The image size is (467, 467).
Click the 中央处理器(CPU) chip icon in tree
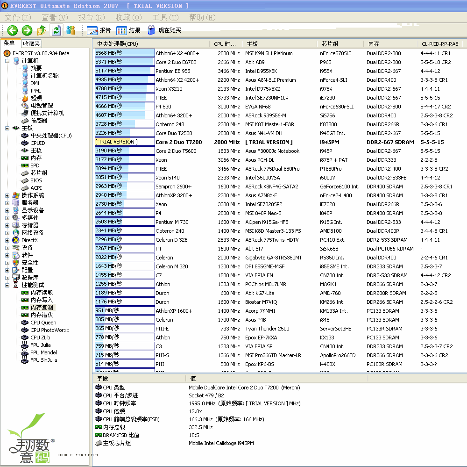click(x=25, y=136)
